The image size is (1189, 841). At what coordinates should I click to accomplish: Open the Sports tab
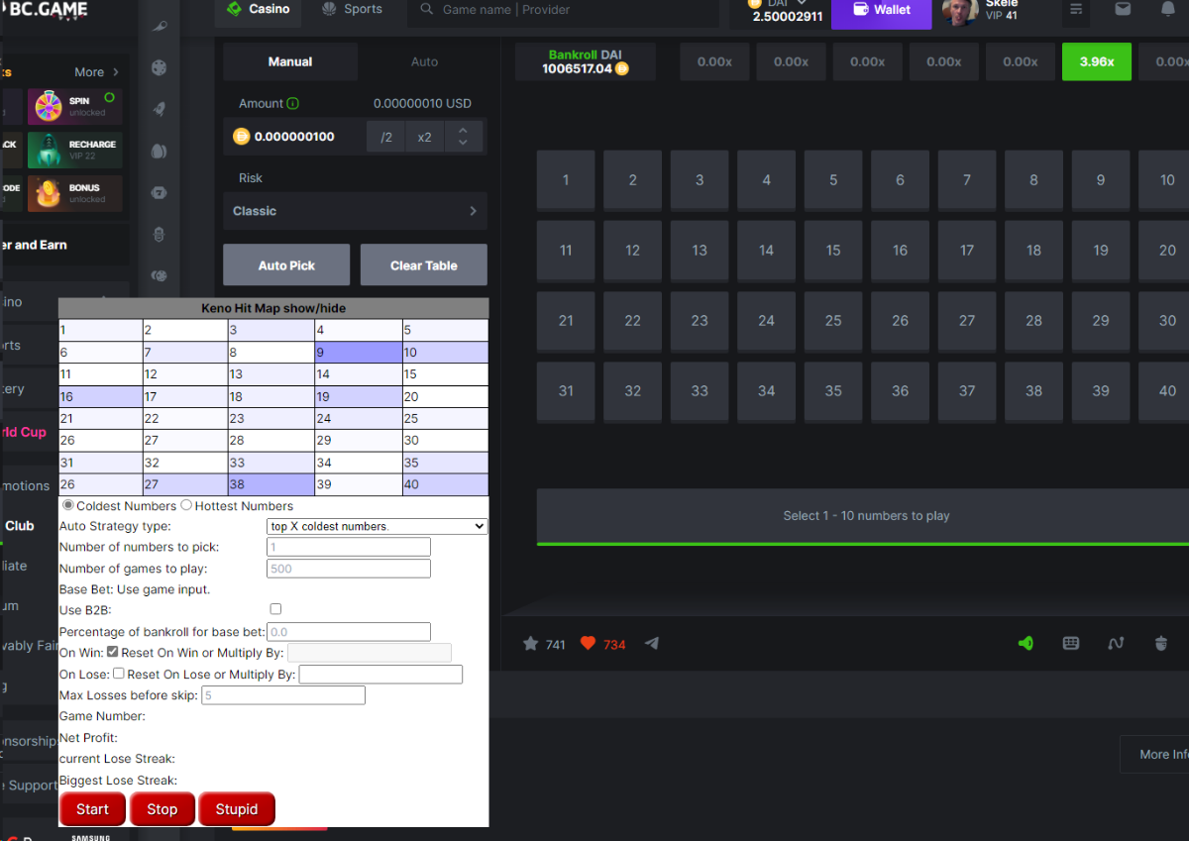click(353, 9)
